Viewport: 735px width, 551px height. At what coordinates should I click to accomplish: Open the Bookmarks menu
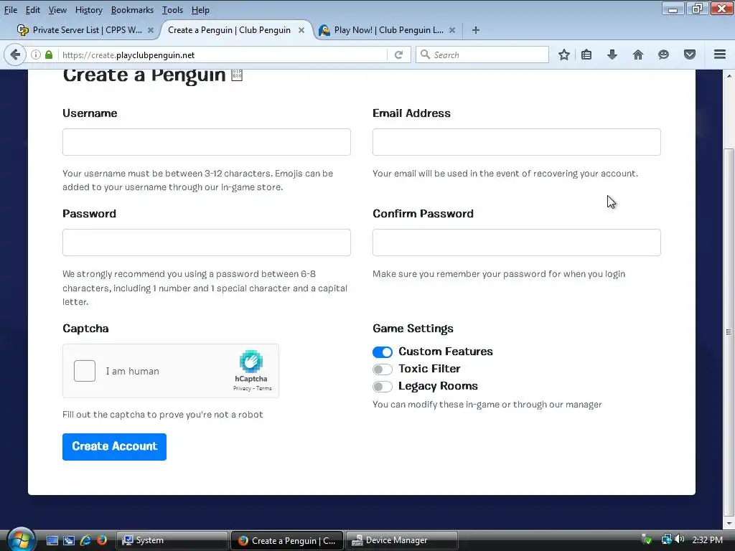[x=132, y=10]
